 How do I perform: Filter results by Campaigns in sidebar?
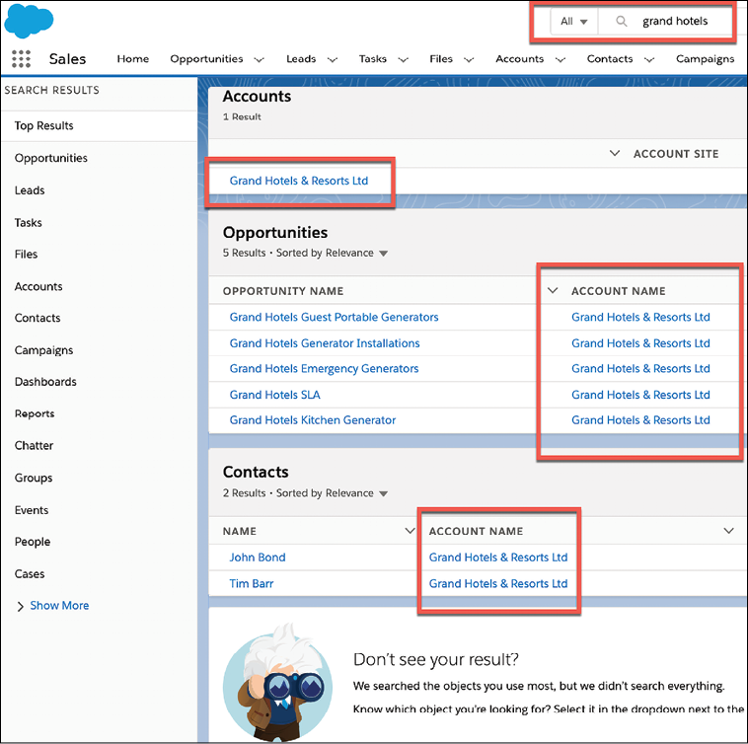click(43, 350)
